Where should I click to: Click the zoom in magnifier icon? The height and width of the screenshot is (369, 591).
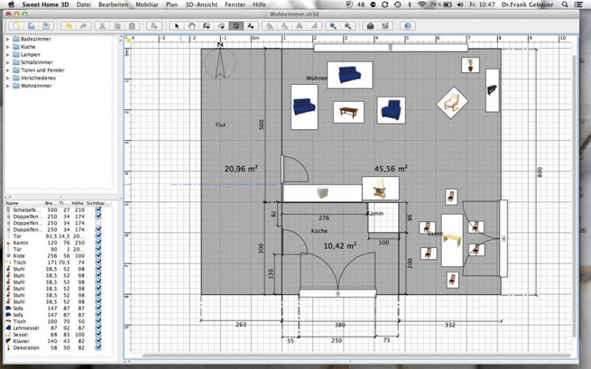332,26
